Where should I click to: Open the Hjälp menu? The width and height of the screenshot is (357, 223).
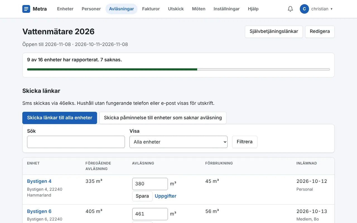tap(253, 9)
